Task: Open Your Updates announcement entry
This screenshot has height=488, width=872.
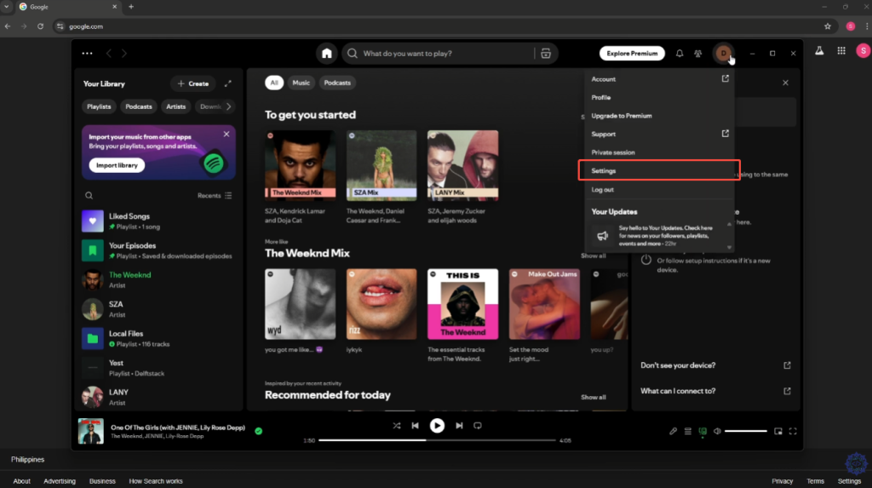Action: pyautogui.click(x=657, y=236)
